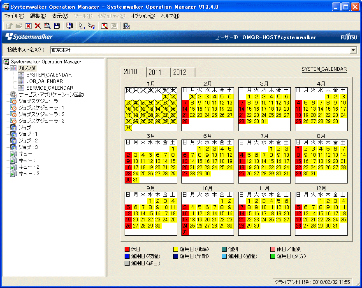This screenshot has width=362, height=288.
Task: Click the plain red X delete toolbar icon
Action: coord(37,26)
